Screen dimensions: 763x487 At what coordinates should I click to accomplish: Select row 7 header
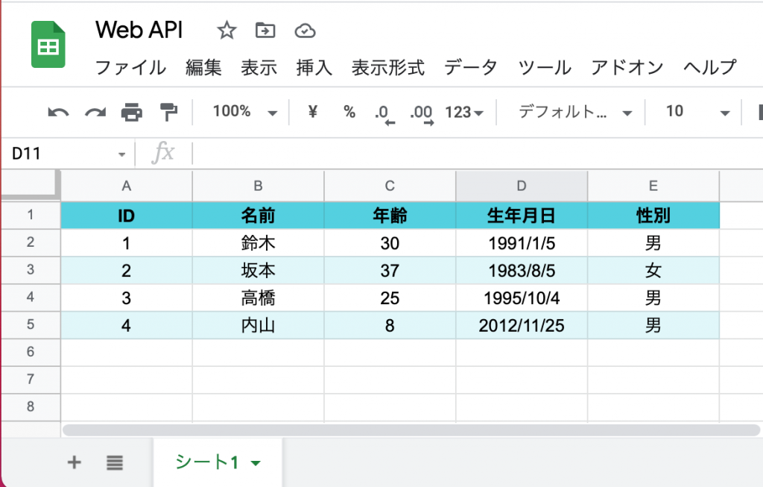coord(31,380)
